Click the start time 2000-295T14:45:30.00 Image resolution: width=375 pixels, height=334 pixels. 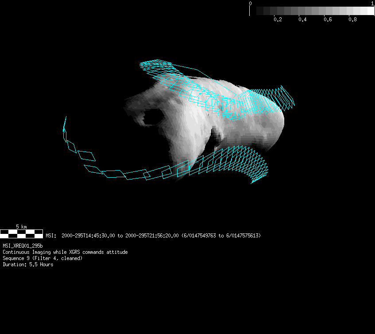(x=88, y=236)
